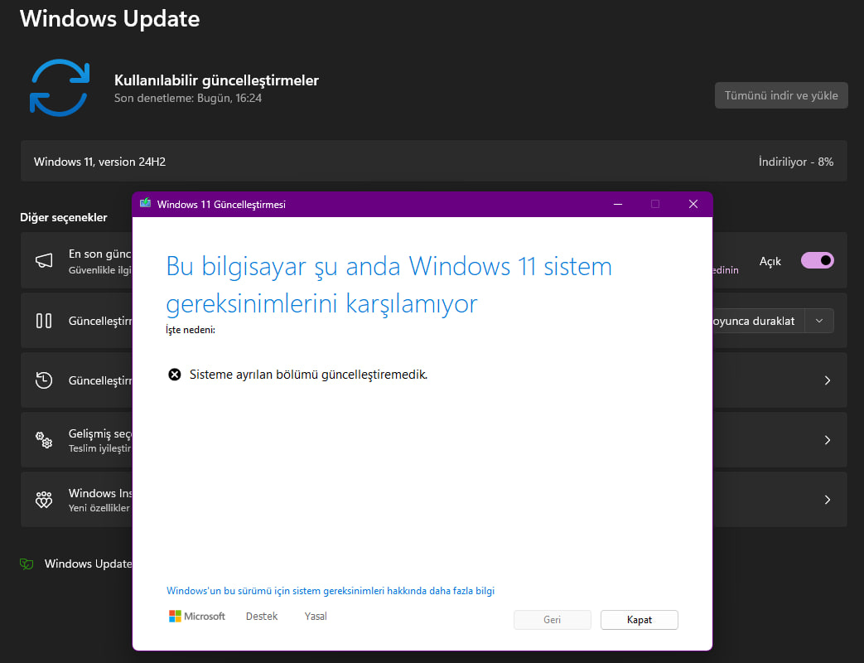Click the dialog title bar app icon

point(146,203)
